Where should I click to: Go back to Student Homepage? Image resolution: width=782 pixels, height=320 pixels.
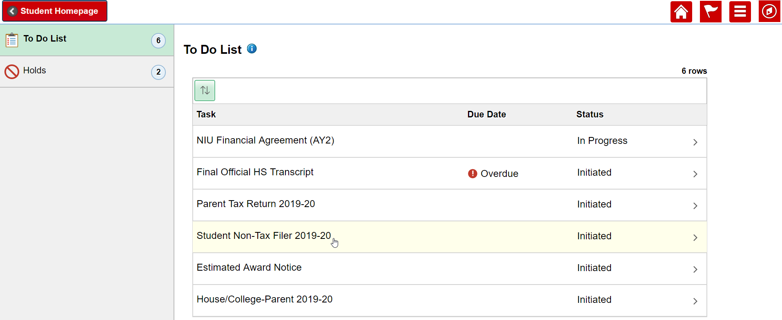[55, 11]
